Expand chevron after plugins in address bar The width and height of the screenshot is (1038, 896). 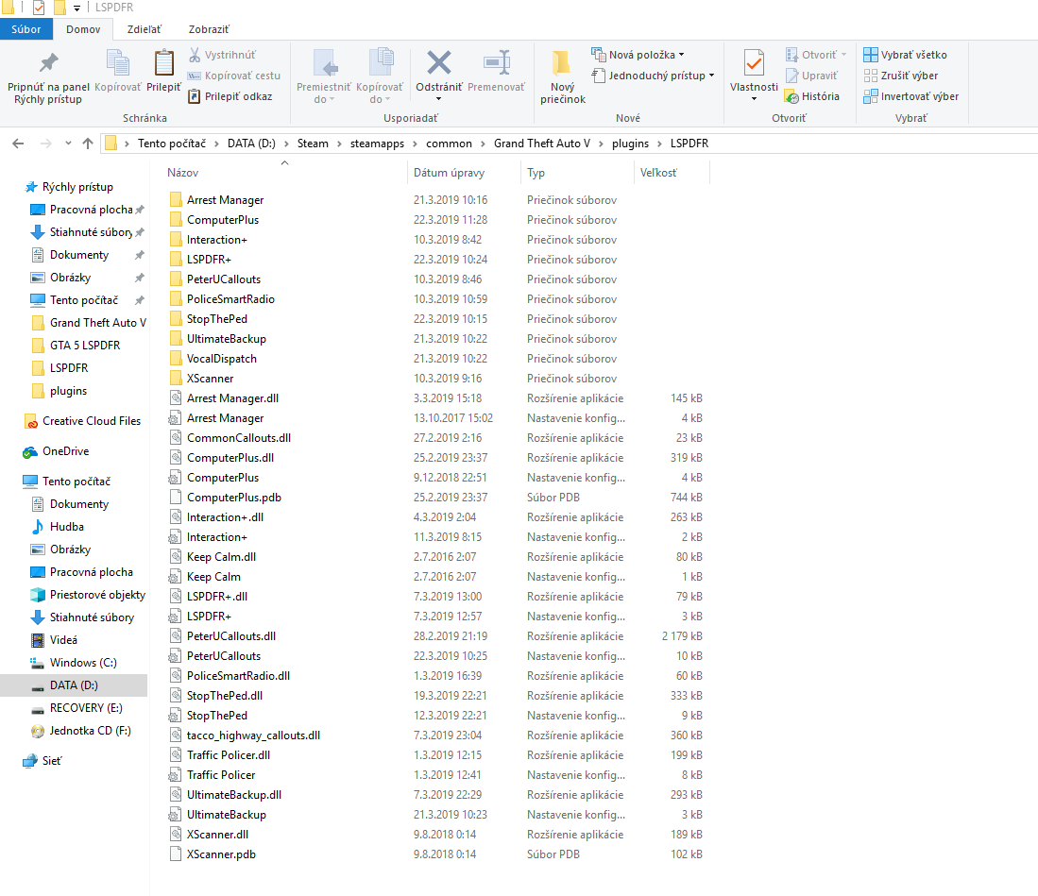[659, 144]
